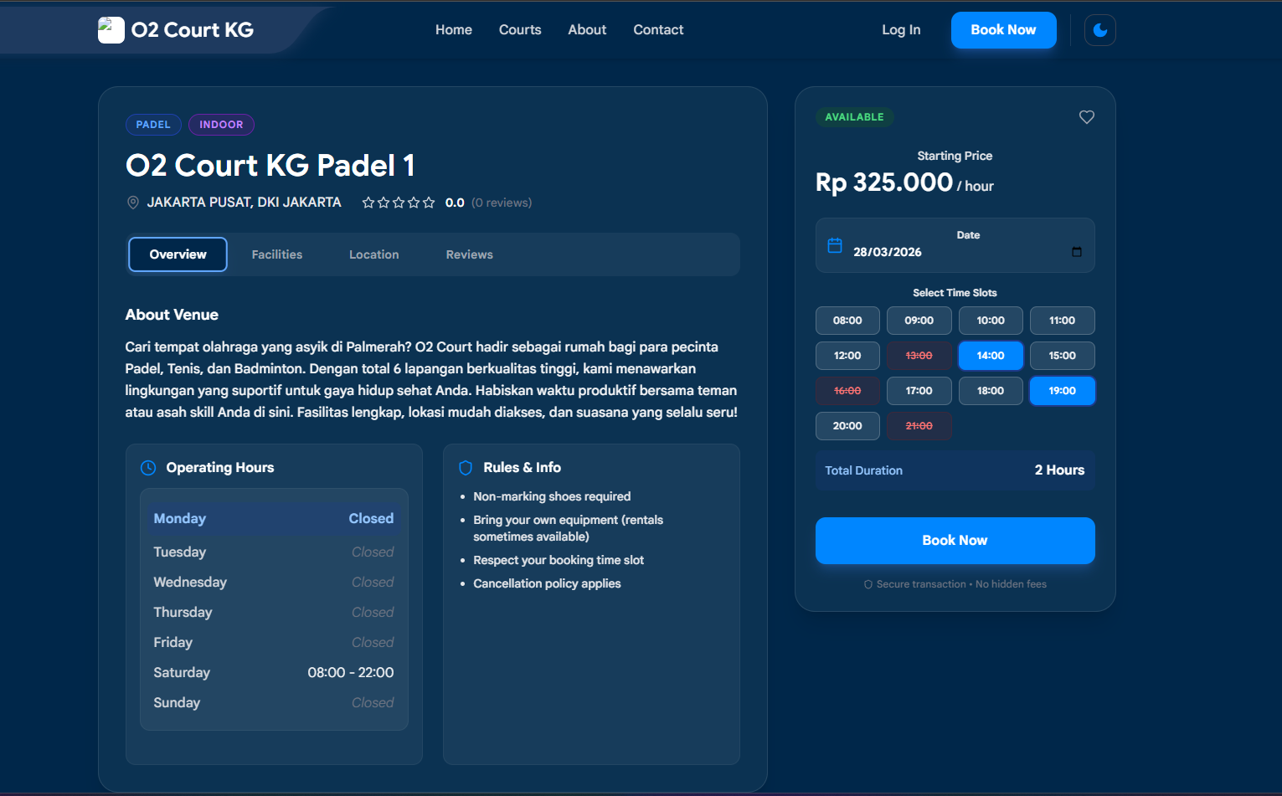Open the Reviews tab
This screenshot has width=1282, height=796.
469,254
